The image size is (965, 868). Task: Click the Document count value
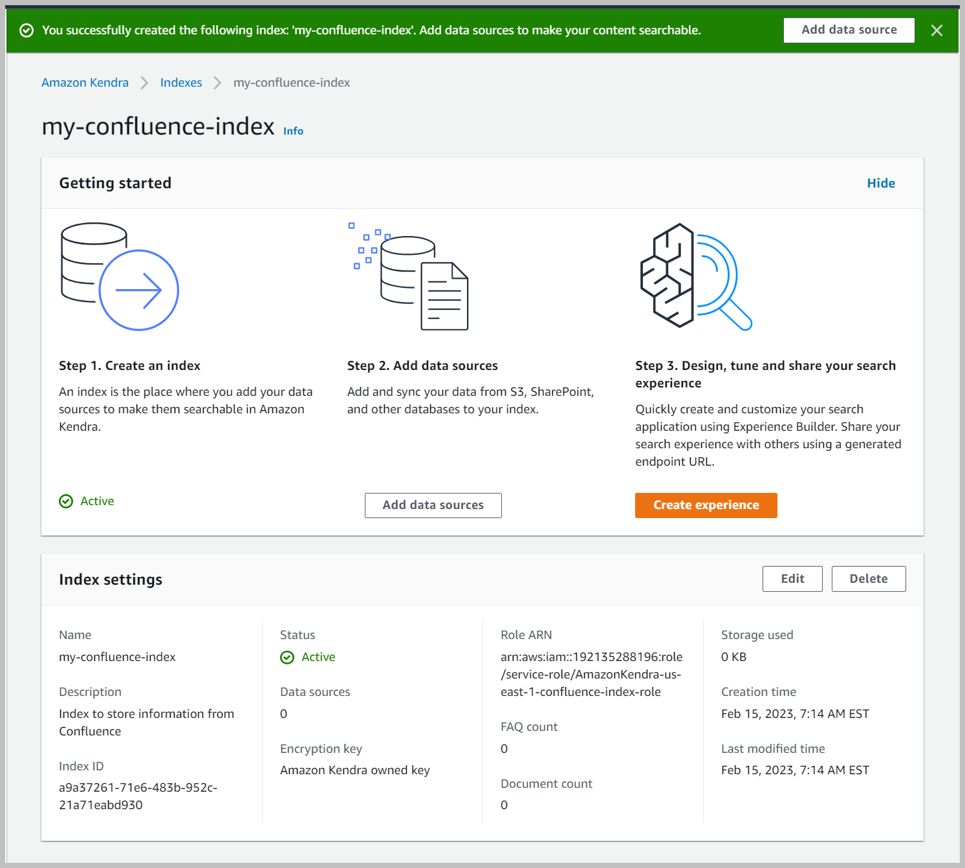[x=504, y=805]
